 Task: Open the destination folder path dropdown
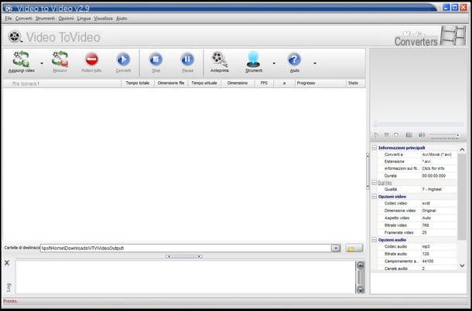(x=336, y=248)
